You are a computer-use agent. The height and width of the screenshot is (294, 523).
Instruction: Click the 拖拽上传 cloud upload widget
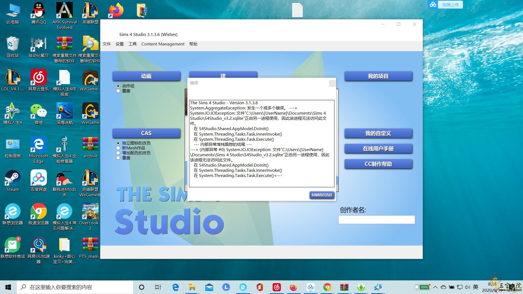coord(445,5)
